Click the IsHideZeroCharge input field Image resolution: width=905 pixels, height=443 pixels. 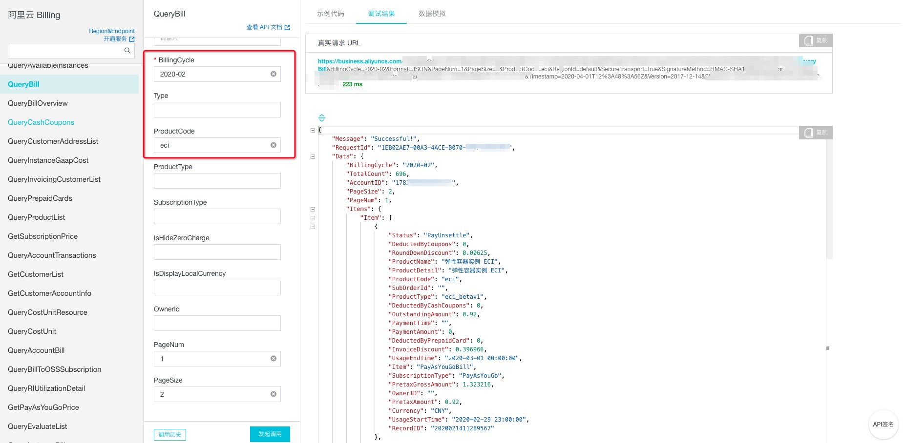tap(217, 252)
